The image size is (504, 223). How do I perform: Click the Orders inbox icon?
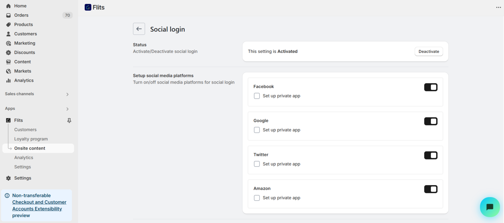tap(9, 15)
